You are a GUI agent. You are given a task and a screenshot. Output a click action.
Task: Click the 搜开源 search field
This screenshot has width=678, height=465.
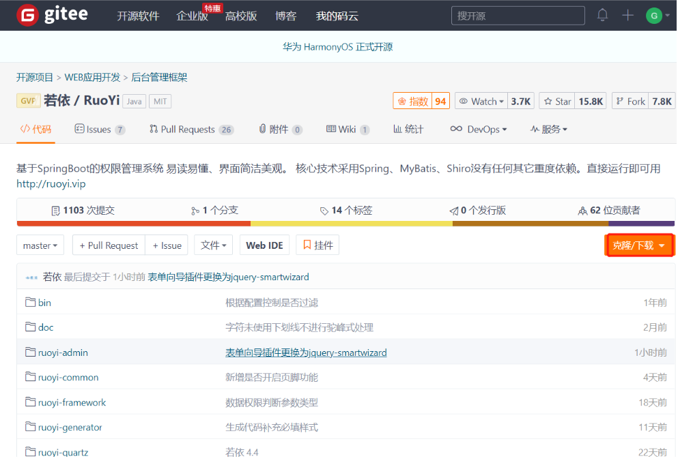(x=518, y=16)
